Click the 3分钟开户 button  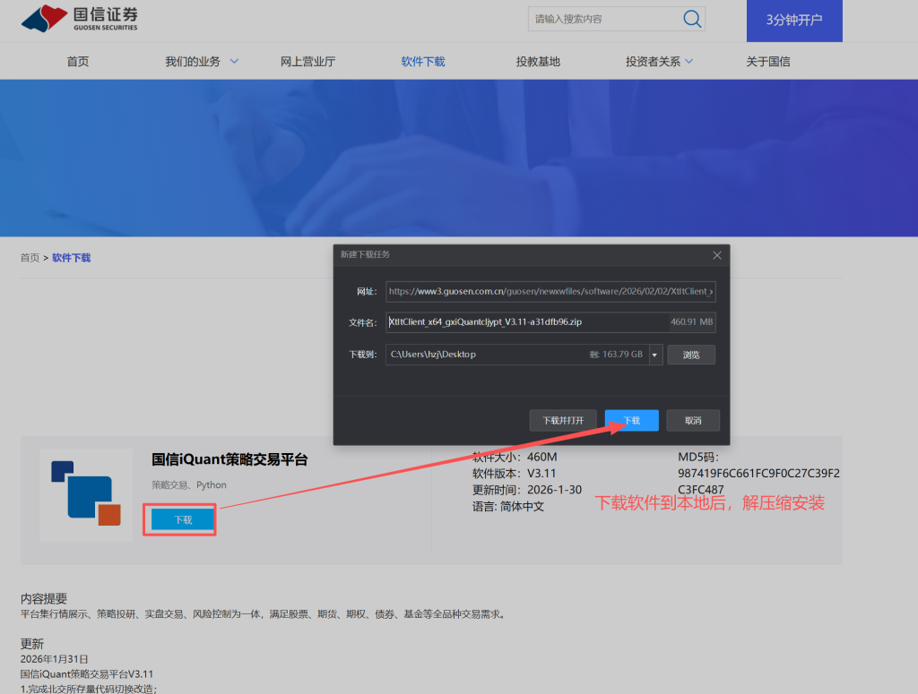(x=793, y=19)
